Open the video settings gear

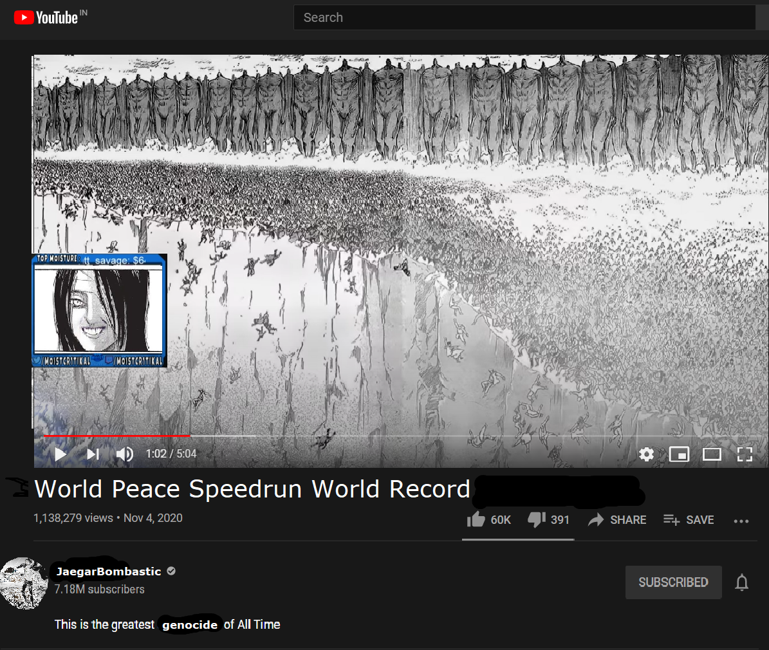click(x=646, y=454)
